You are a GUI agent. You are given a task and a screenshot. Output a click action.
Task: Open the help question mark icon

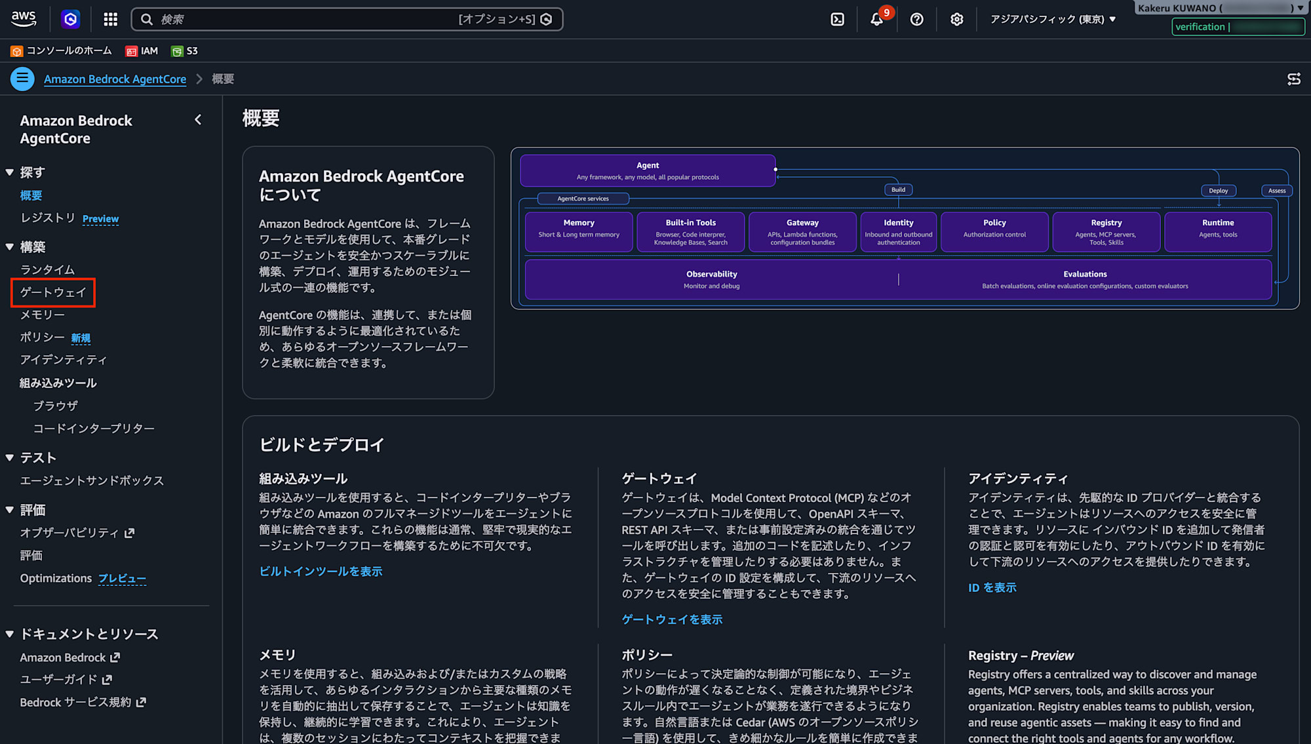[916, 19]
